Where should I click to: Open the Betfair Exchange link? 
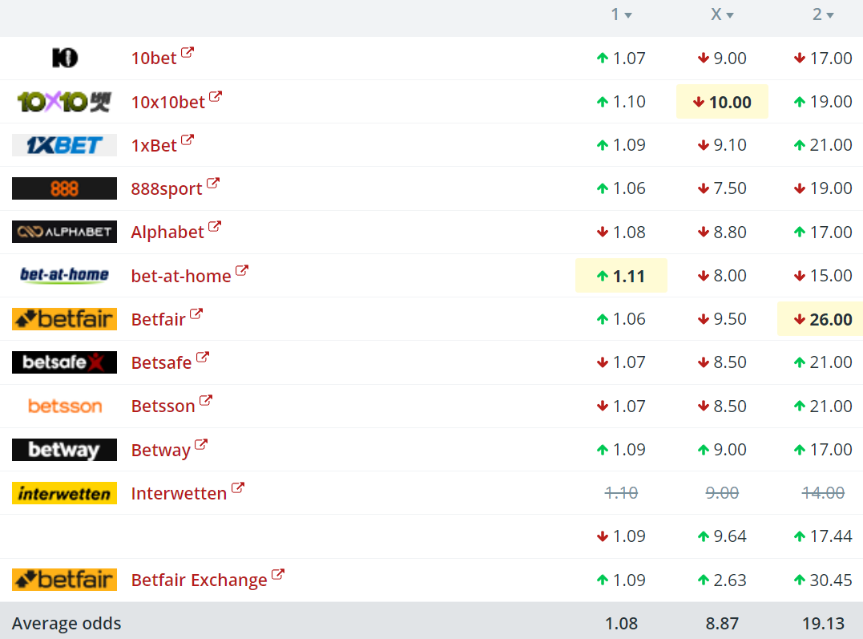point(199,580)
